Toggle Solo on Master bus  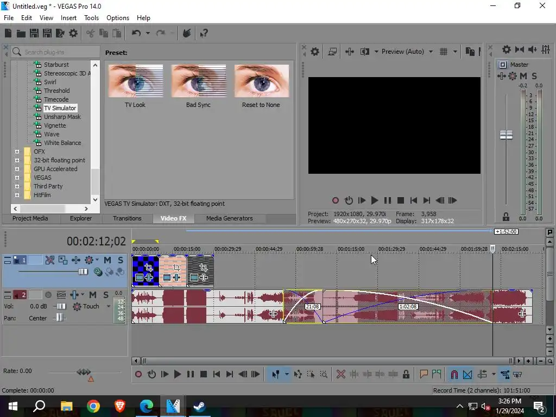(534, 76)
